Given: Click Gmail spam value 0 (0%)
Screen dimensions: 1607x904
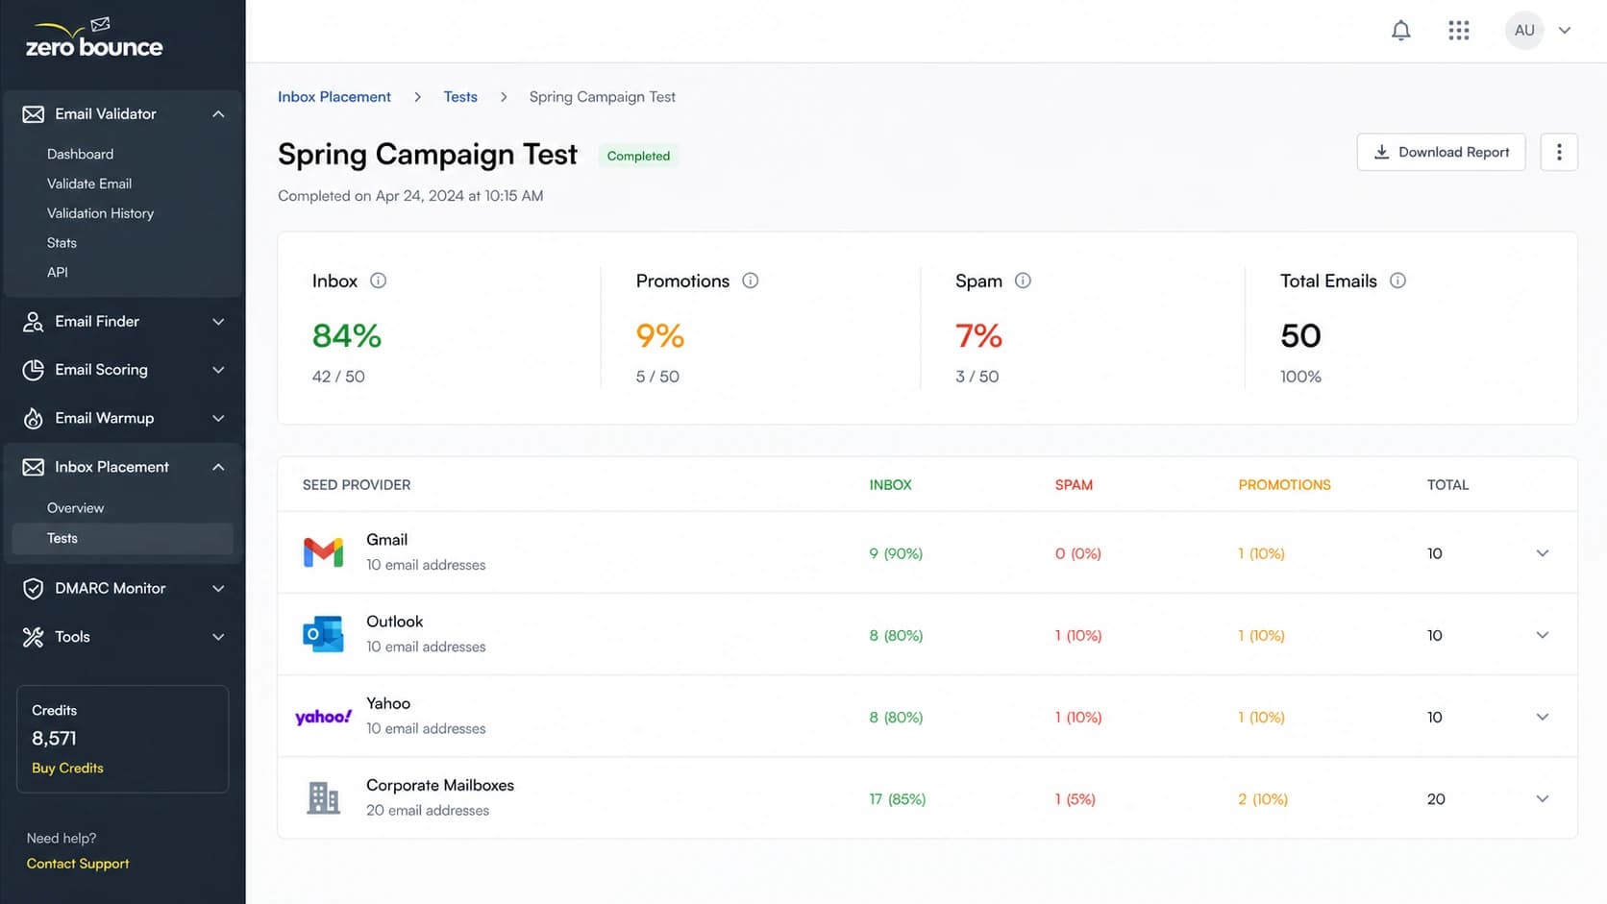Looking at the screenshot, I should tap(1078, 553).
